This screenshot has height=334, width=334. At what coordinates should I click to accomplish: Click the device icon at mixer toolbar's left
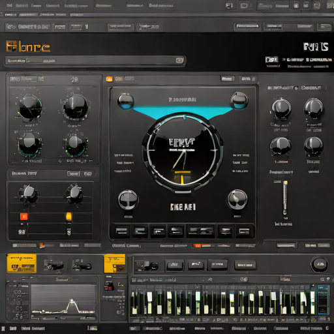click(x=146, y=266)
